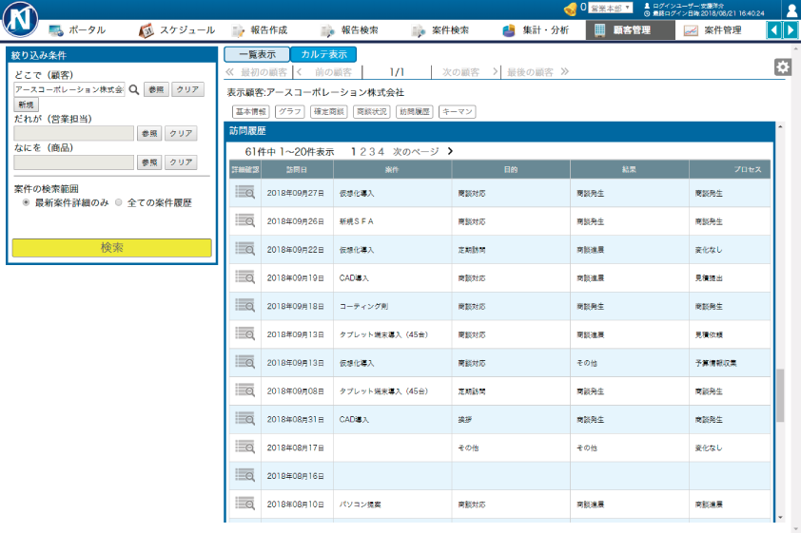The image size is (801, 533).
Task: Open details for 2018年08月17日 visit
Action: [x=244, y=447]
